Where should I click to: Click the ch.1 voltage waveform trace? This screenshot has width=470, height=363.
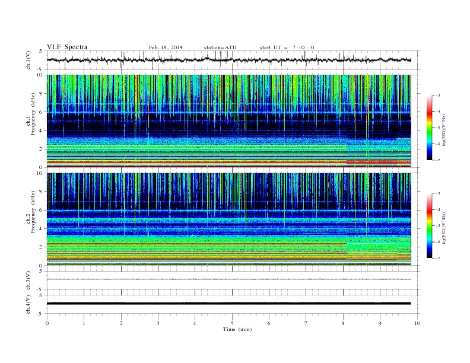[x=228, y=60]
